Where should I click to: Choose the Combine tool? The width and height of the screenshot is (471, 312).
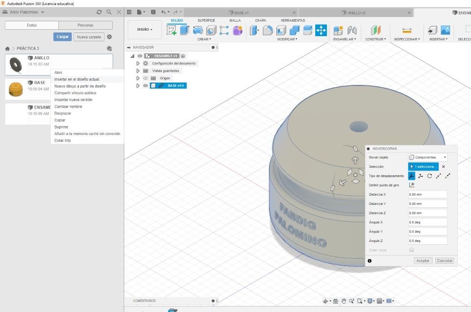(294, 30)
